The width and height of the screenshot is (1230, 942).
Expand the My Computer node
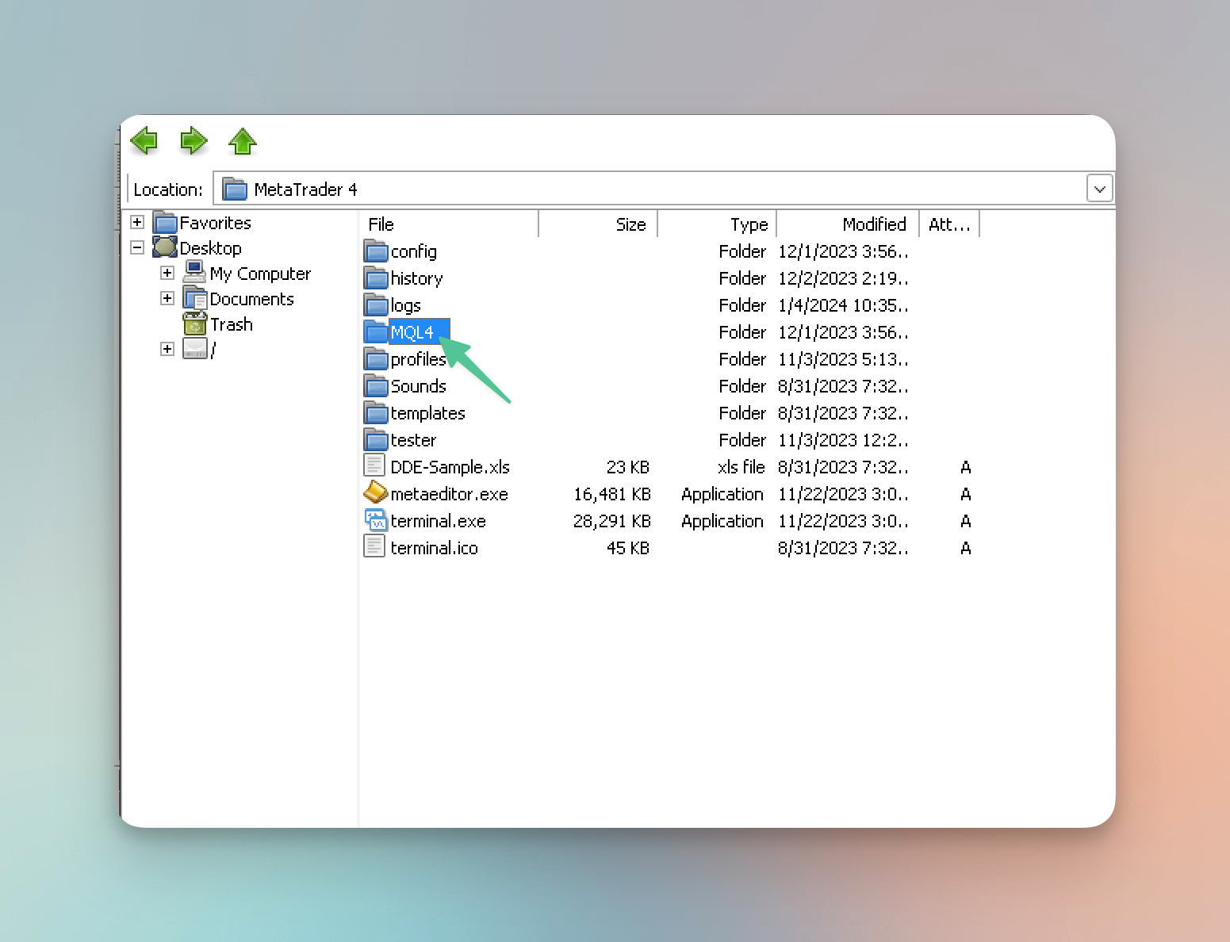point(167,273)
